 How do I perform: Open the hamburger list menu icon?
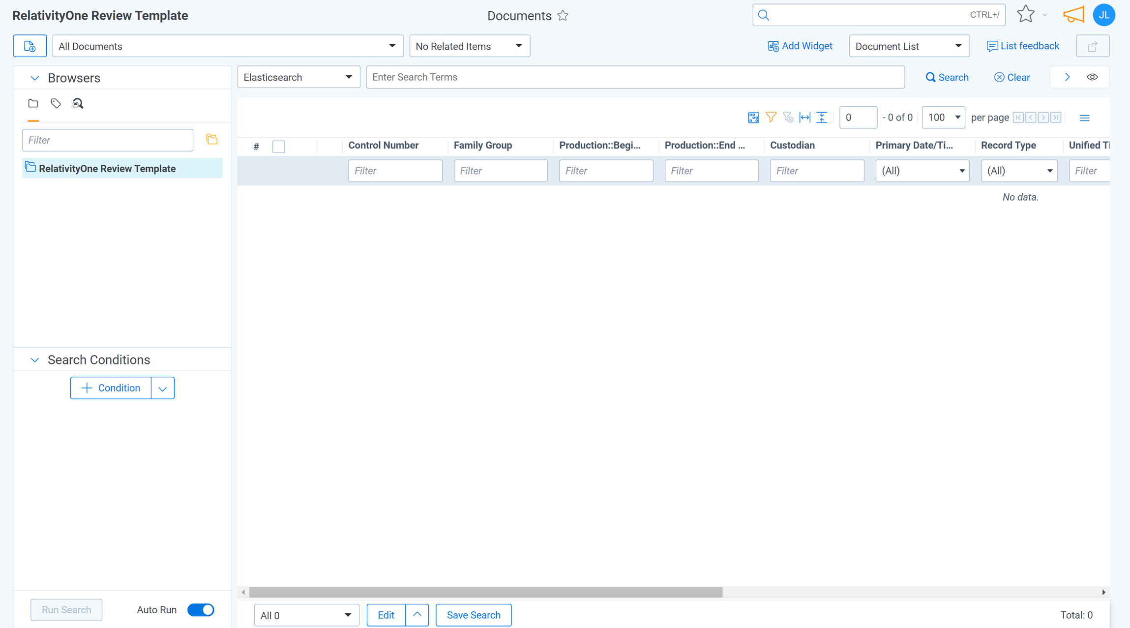(1084, 118)
